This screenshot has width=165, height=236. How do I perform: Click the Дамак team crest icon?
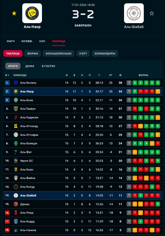coord(16,204)
